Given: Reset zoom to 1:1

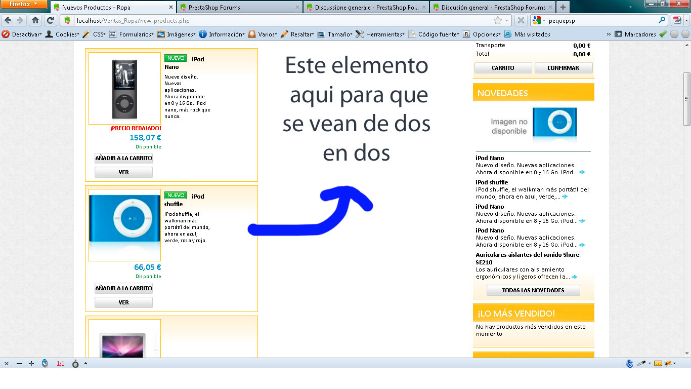Looking at the screenshot, I should (60, 364).
